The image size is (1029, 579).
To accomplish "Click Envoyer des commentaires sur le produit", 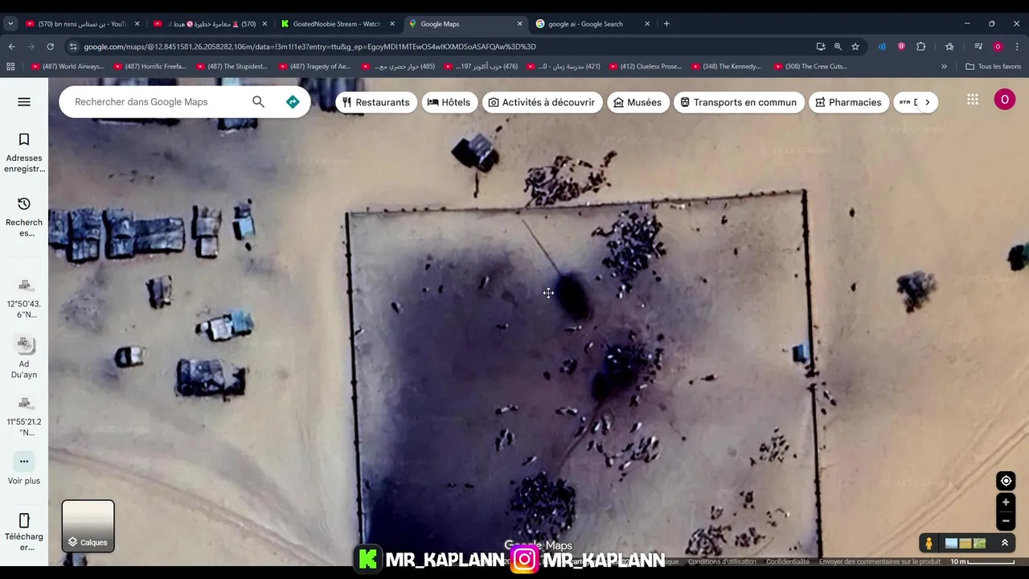I will [x=879, y=561].
